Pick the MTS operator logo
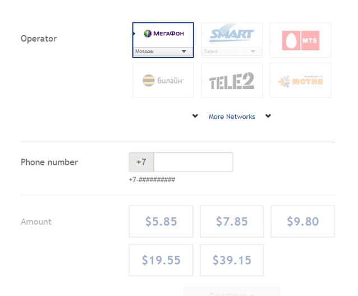This screenshot has height=296, width=358. [x=300, y=40]
